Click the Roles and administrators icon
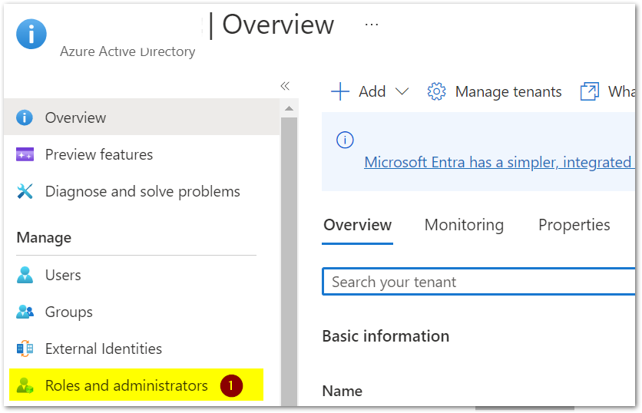Screen dimensions: 642x413 [x=25, y=385]
